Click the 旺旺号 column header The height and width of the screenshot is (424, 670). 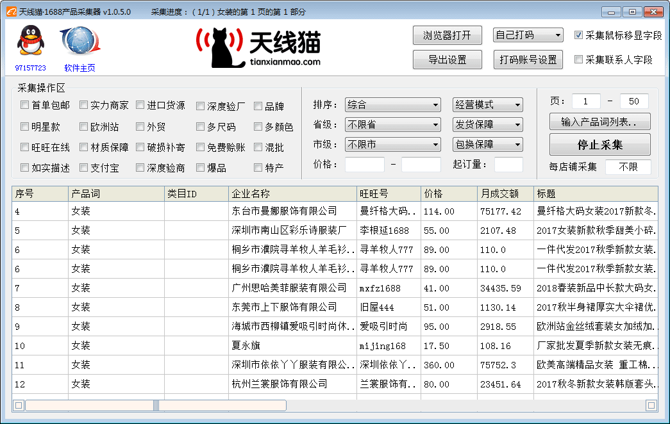point(389,194)
